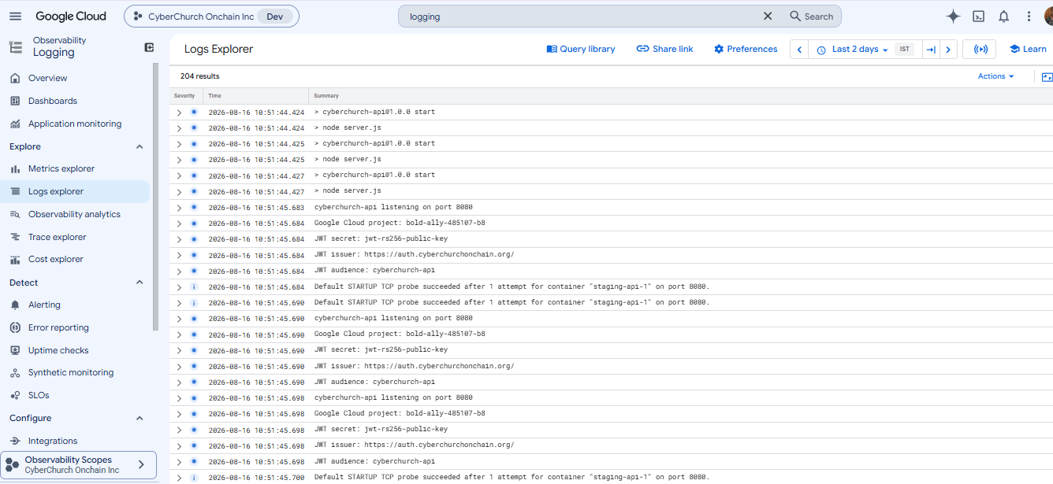This screenshot has width=1053, height=484.
Task: Click the sidebar vertical scrollbar
Action: pos(155,197)
